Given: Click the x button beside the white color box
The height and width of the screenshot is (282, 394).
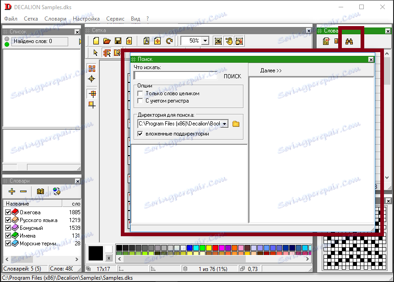Looking at the screenshot, I should pyautogui.click(x=108, y=258).
